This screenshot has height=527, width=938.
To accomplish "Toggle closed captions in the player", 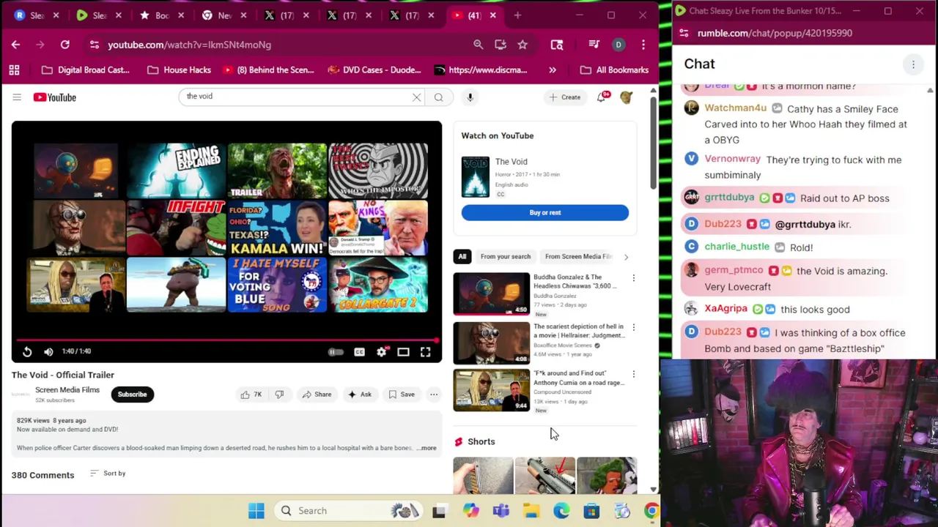I will tap(359, 352).
